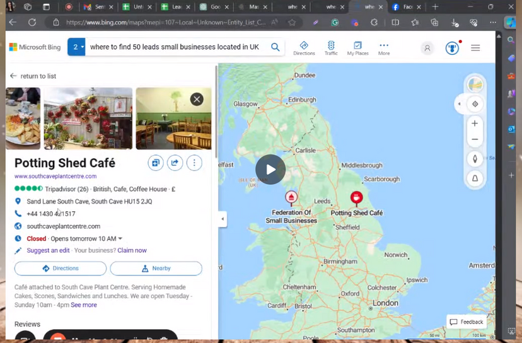Click Tripadvisor (26) rating text
Viewport: 522px width, 343px height.
[67, 189]
